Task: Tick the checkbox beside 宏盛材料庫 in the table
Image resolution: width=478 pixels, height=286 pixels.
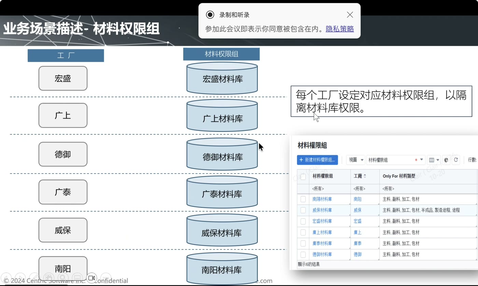Action: (303, 221)
